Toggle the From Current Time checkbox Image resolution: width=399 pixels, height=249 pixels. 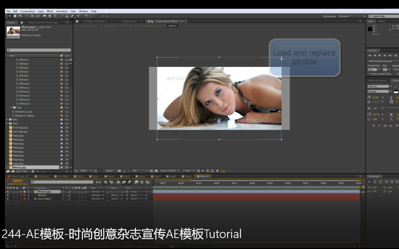[369, 74]
